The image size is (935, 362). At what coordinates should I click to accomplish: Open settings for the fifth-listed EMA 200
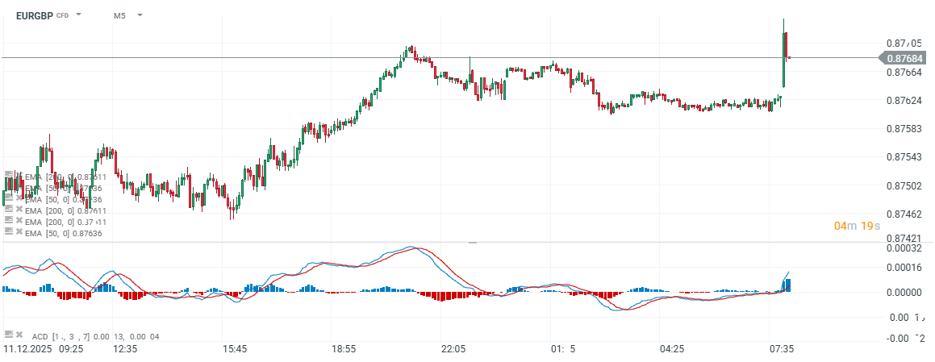[8, 220]
